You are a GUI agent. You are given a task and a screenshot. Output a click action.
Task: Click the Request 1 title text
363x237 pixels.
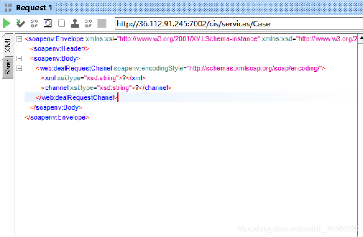pyautogui.click(x=34, y=8)
